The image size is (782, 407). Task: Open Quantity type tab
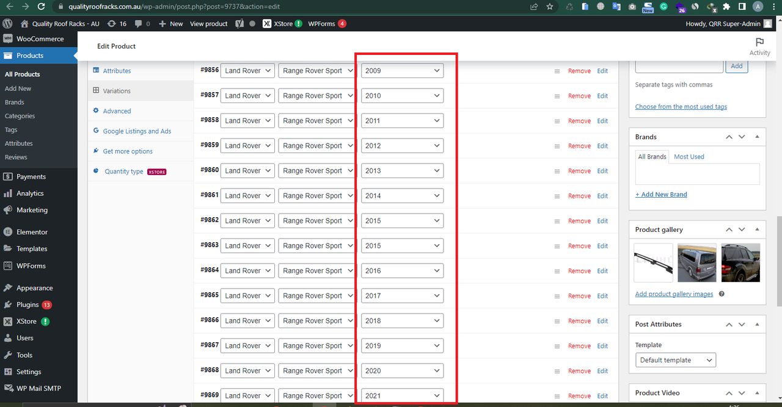(x=141, y=171)
